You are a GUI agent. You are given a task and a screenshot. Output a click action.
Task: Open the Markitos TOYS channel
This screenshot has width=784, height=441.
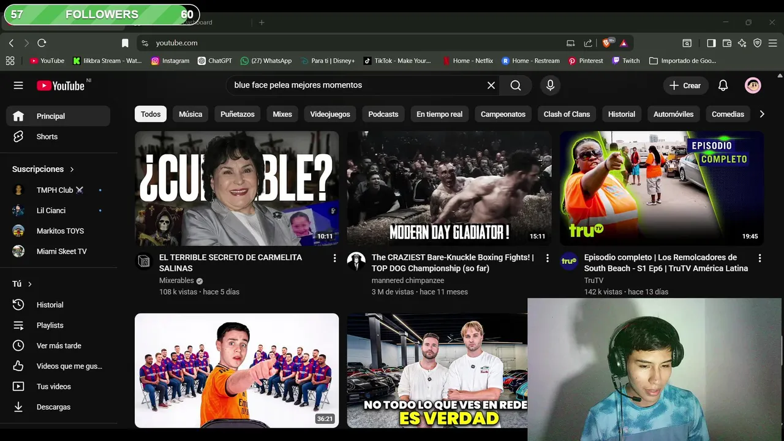point(58,231)
